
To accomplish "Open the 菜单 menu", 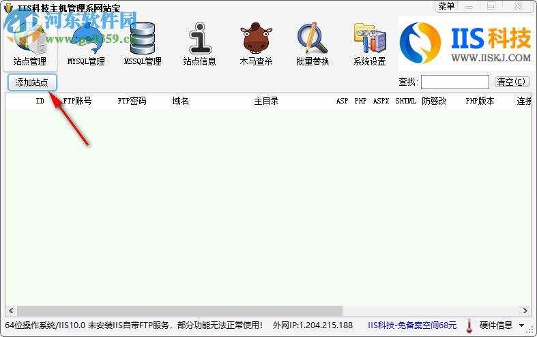I will (446, 6).
